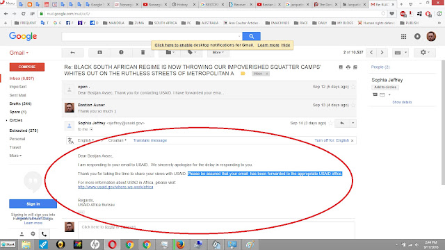Screen dimensions: 445x250
Task: Turn off translation for English
Action: pyautogui.click(x=332, y=140)
